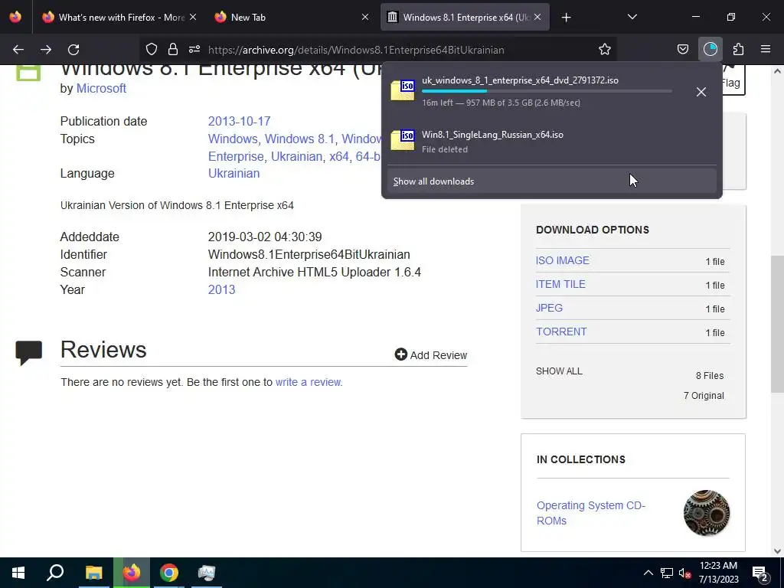The image size is (784, 588).
Task: Open the tracking protection shield icon
Action: (152, 50)
